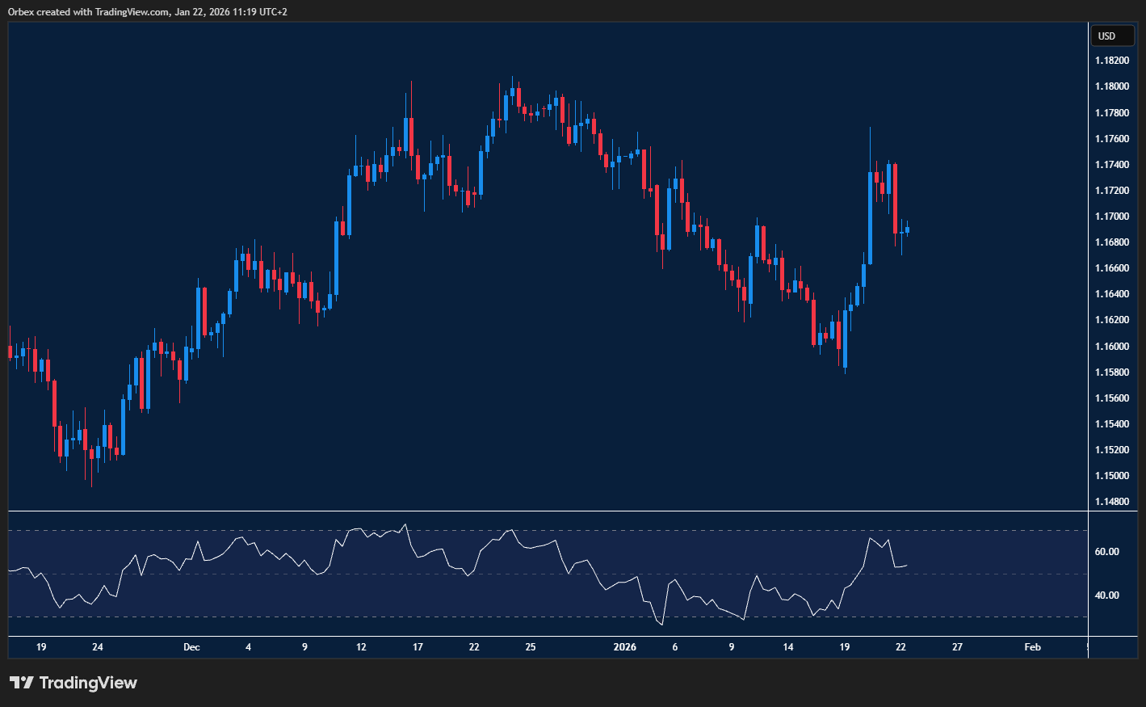Click the Feb label on the time axis
The width and height of the screenshot is (1146, 707).
pos(1032,646)
